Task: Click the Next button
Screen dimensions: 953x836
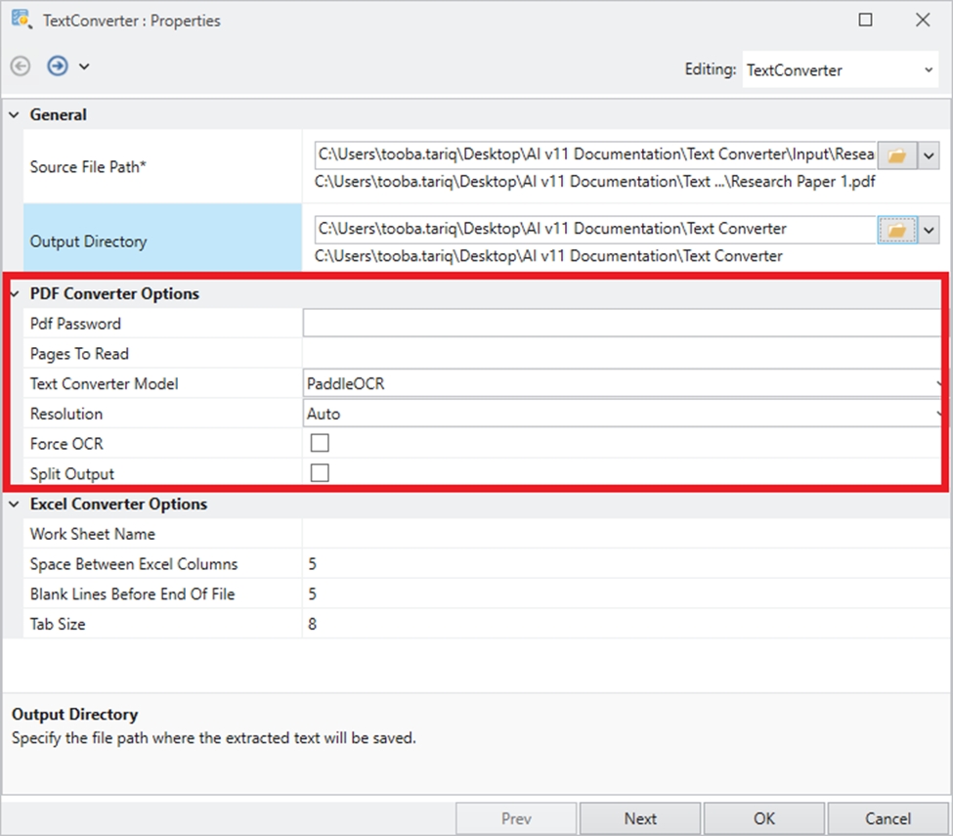Action: [x=640, y=818]
